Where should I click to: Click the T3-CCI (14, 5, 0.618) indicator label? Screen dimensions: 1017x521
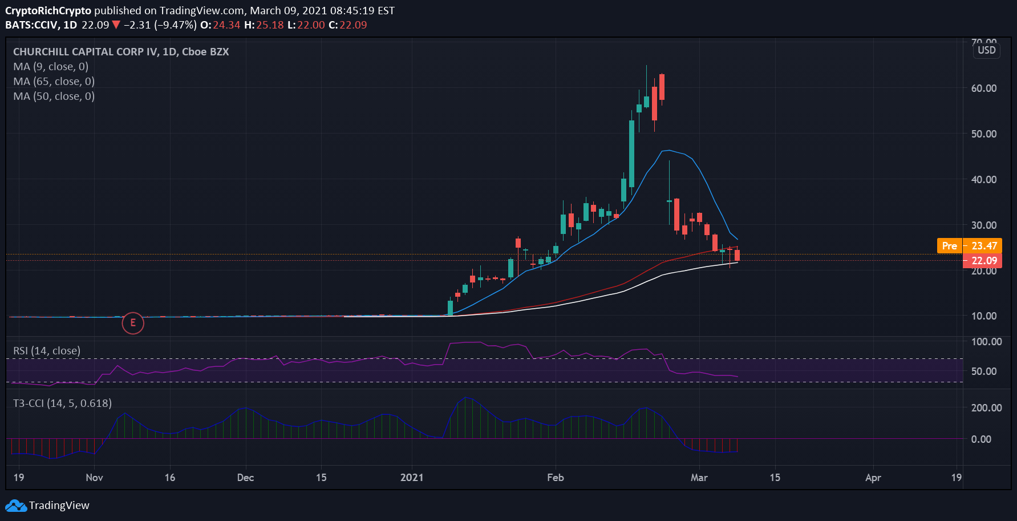pos(63,403)
